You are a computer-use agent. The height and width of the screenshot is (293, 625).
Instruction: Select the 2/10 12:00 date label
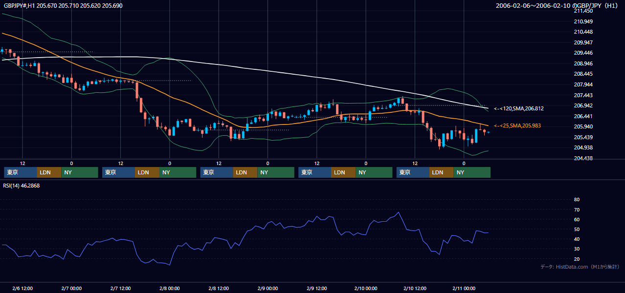point(415,288)
